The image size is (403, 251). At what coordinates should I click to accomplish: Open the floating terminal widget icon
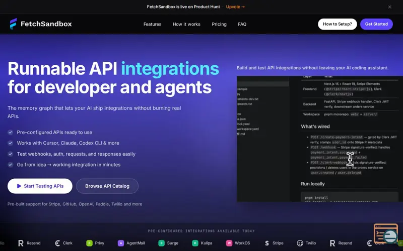click(x=386, y=233)
